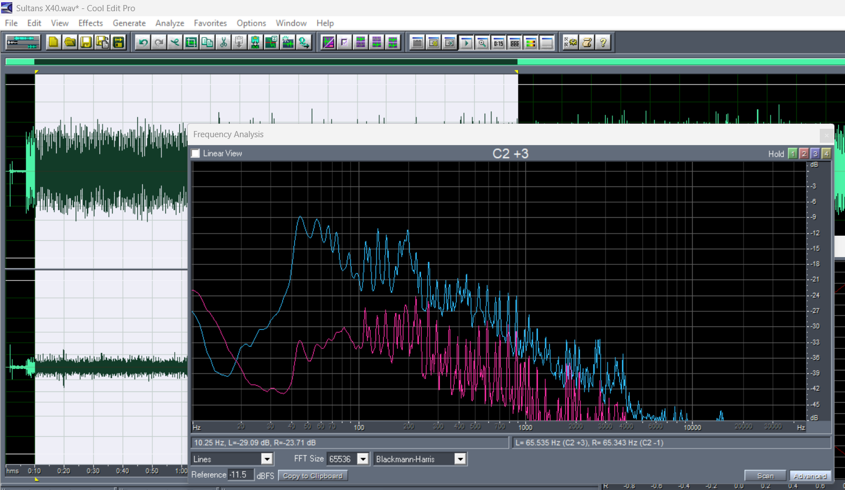The width and height of the screenshot is (845, 490).
Task: Click the Help question mark icon
Action: pyautogui.click(x=603, y=43)
